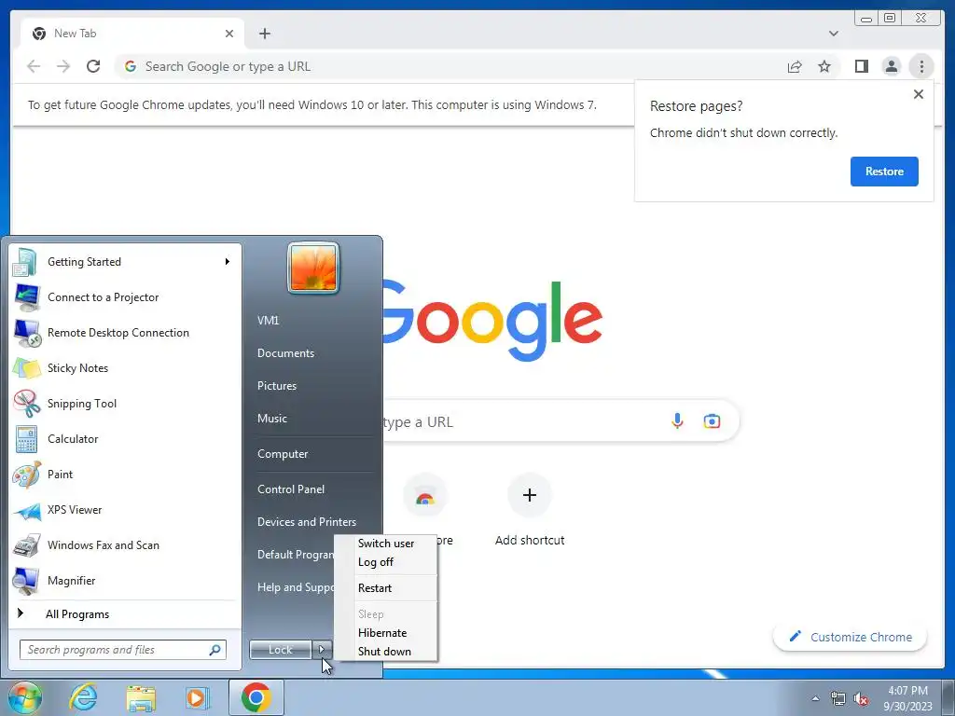Focus the Search programs and files box

click(x=123, y=650)
